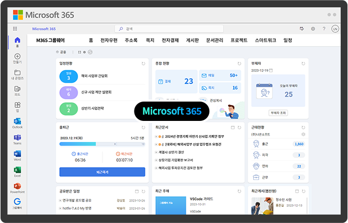Screen dimensions: 348x223
Task: Open settings gear in top bar
Action: 313,29
